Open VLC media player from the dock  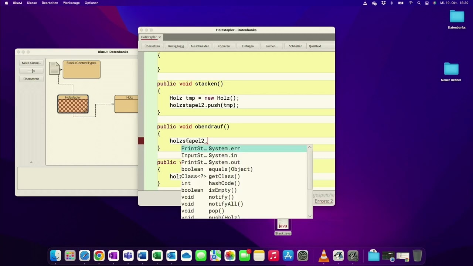(x=324, y=255)
